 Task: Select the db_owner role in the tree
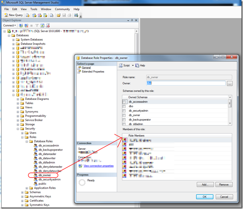click(45, 175)
